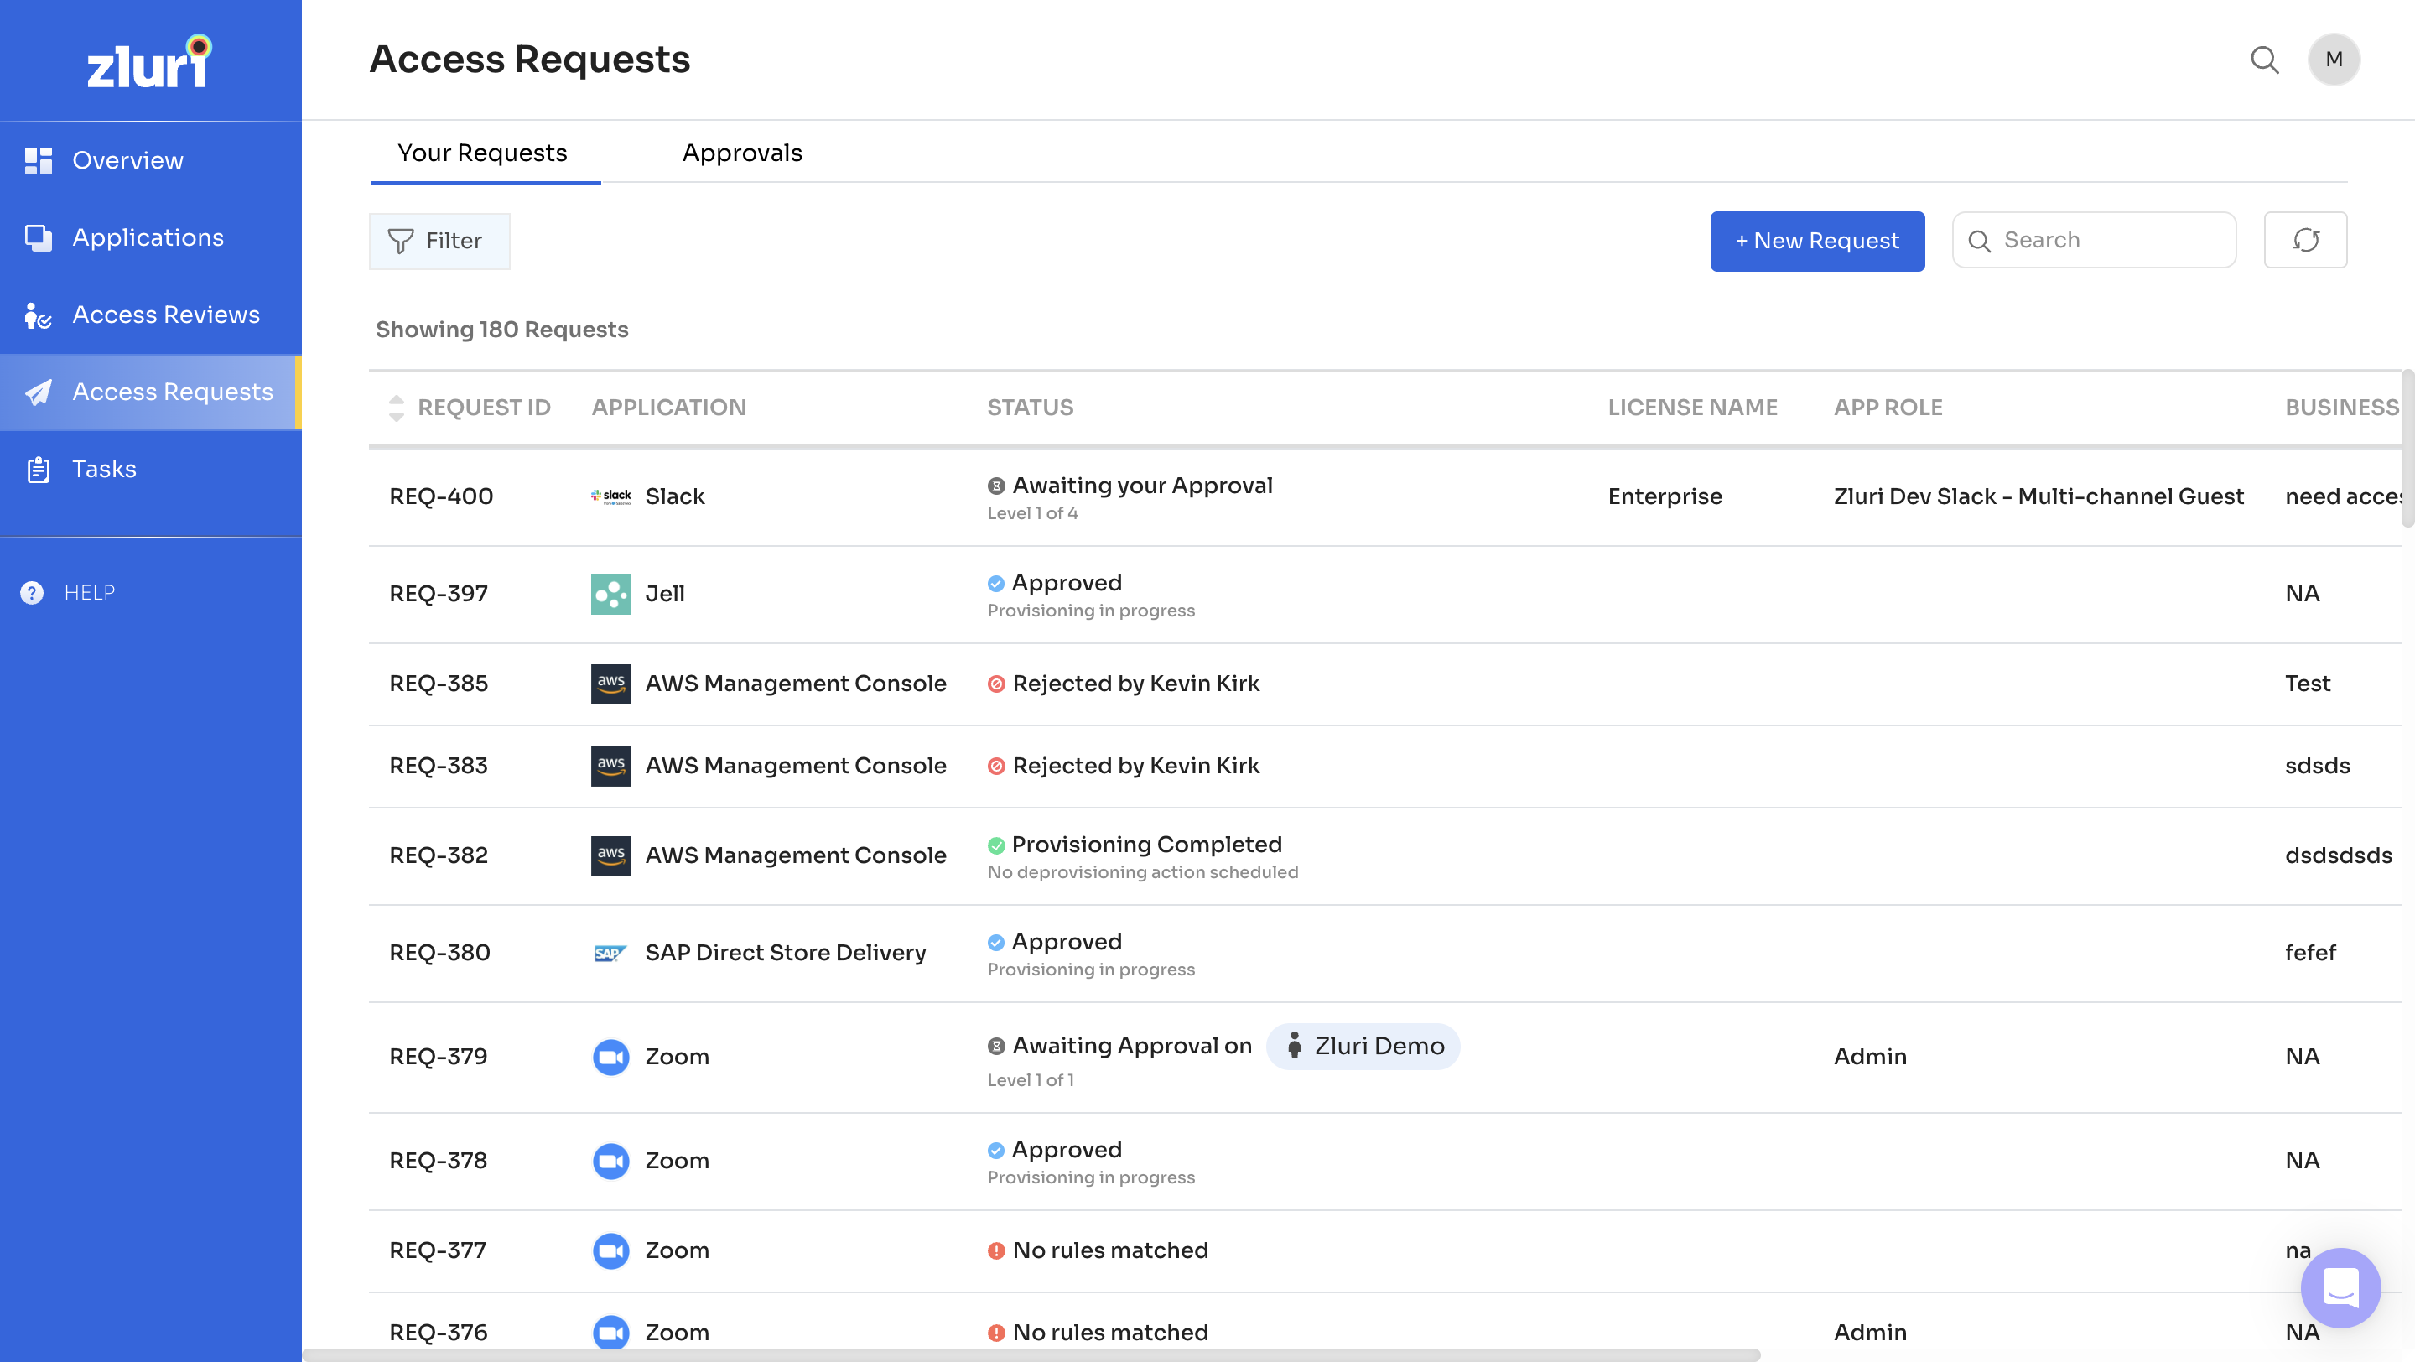Click Access Reviews sidebar icon

(x=39, y=316)
